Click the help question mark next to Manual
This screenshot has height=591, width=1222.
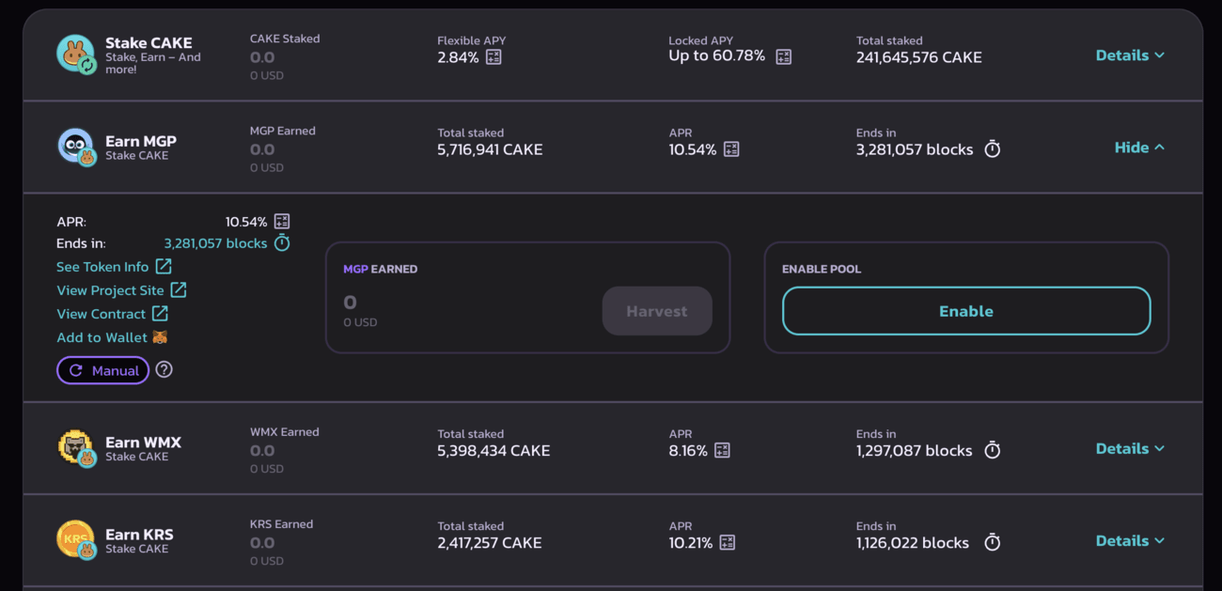click(x=164, y=370)
